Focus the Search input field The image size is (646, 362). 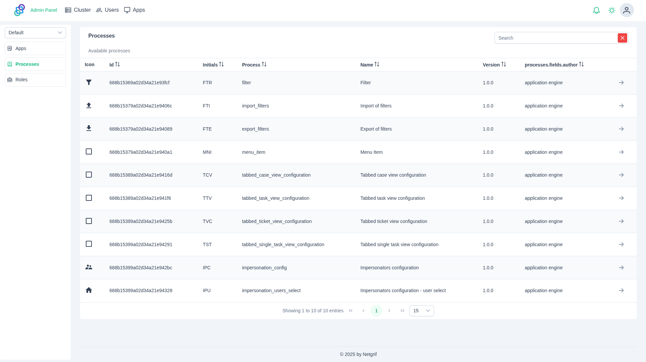click(555, 38)
